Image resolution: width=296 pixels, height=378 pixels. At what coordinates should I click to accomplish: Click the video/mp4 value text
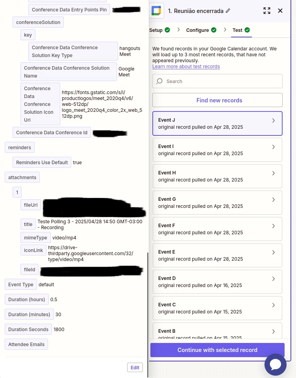pos(65,238)
